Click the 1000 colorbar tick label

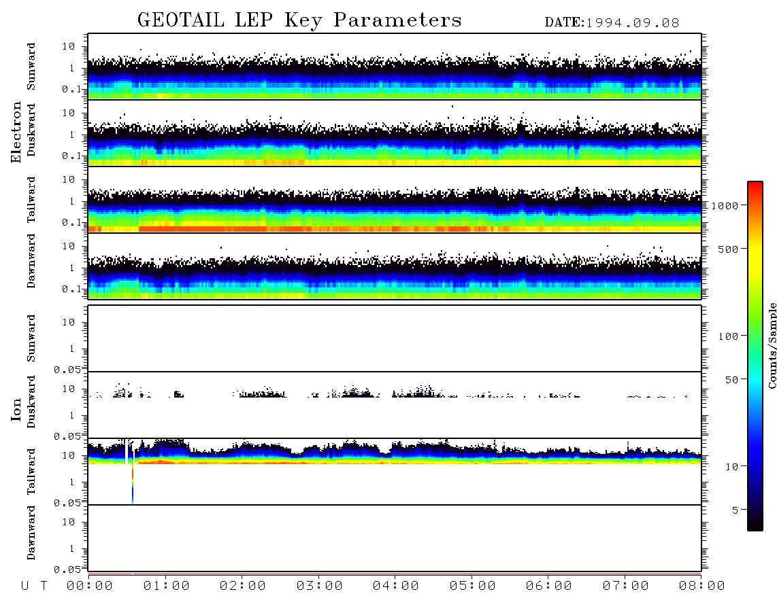725,206
